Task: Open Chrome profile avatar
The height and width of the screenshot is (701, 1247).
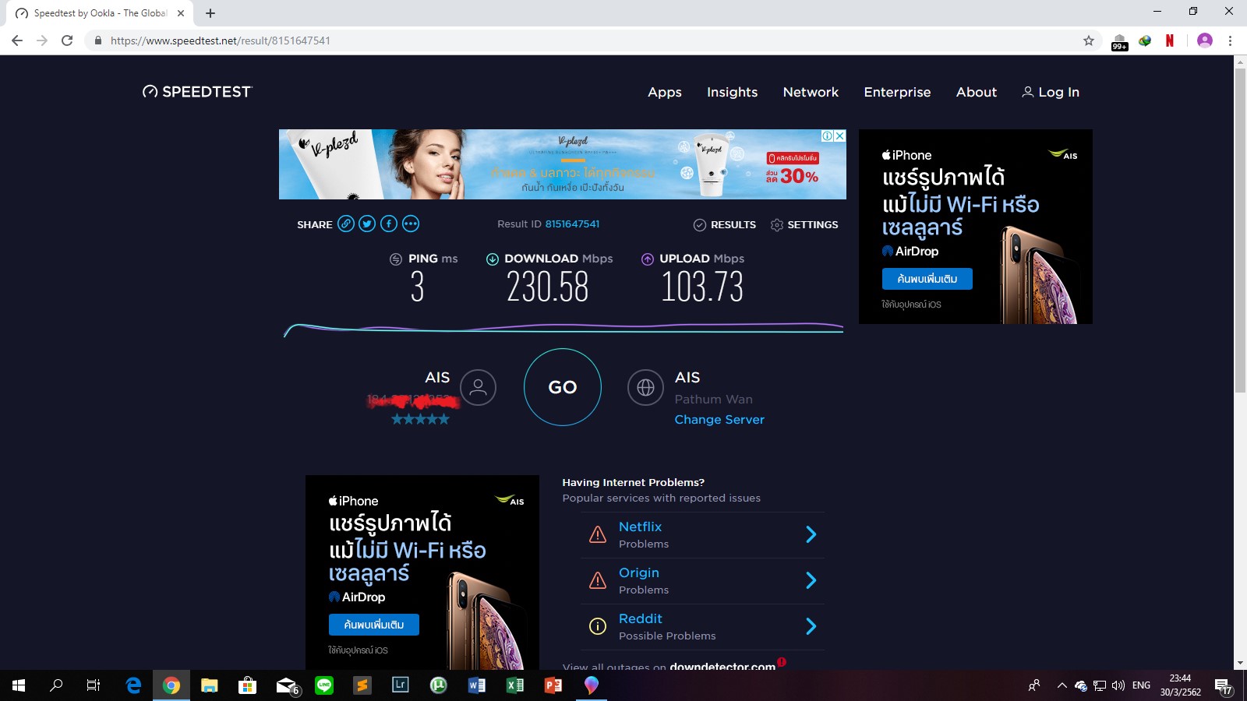Action: click(1205, 41)
